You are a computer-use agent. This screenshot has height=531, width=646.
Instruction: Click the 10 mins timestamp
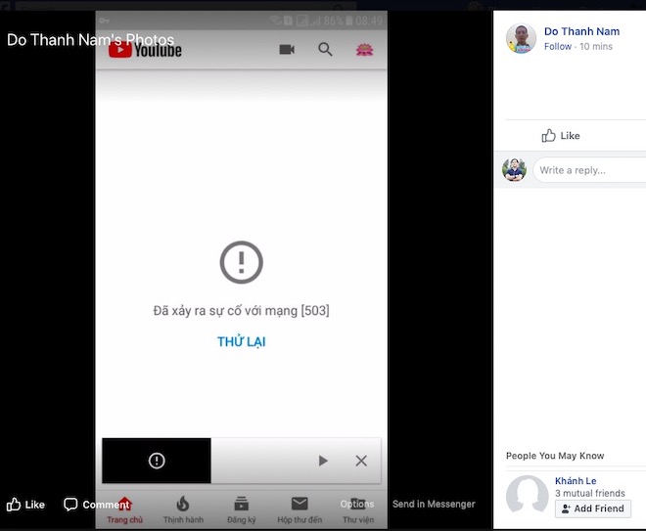tap(596, 47)
